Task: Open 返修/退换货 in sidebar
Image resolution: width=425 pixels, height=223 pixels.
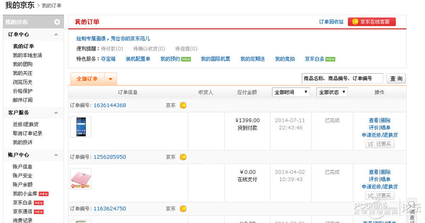Action: coord(26,124)
